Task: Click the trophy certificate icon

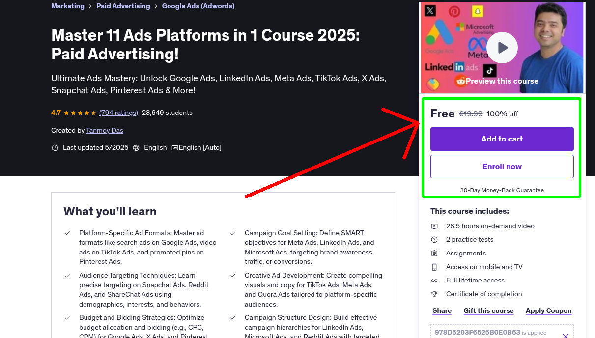Action: [x=434, y=294]
